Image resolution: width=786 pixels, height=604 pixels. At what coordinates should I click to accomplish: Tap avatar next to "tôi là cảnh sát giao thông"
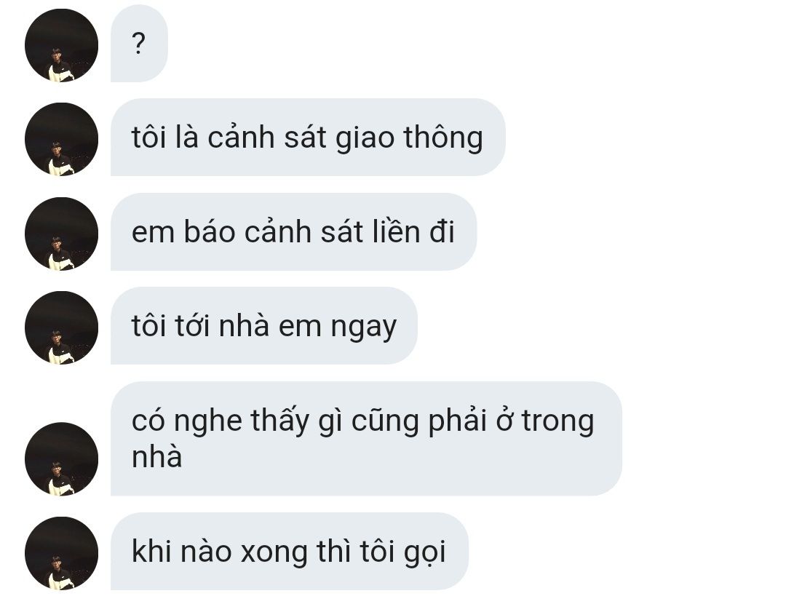tap(61, 139)
